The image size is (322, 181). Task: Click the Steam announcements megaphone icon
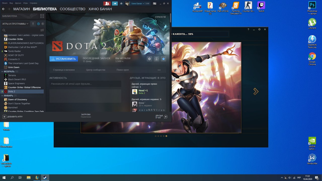115,4
